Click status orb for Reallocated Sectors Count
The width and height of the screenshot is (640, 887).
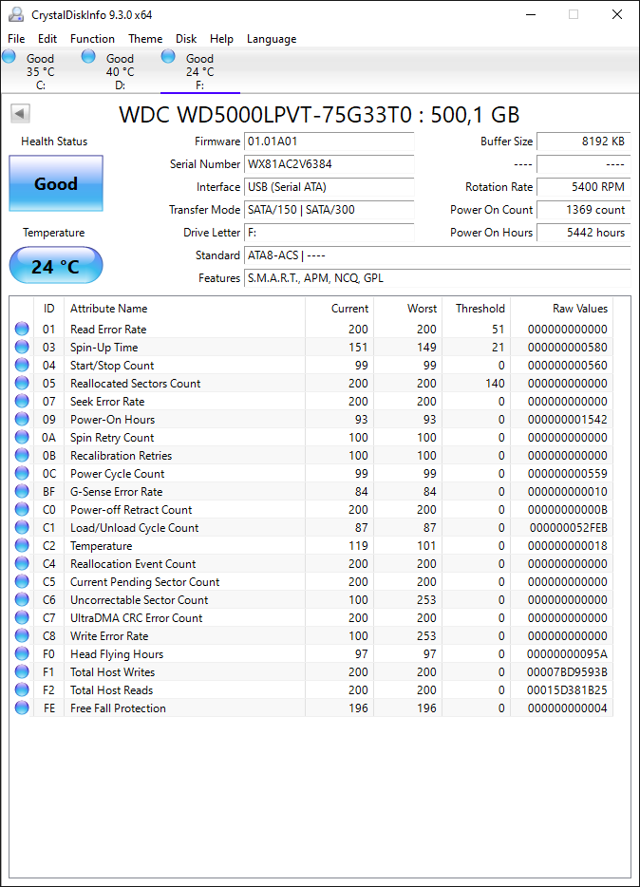tap(22, 383)
